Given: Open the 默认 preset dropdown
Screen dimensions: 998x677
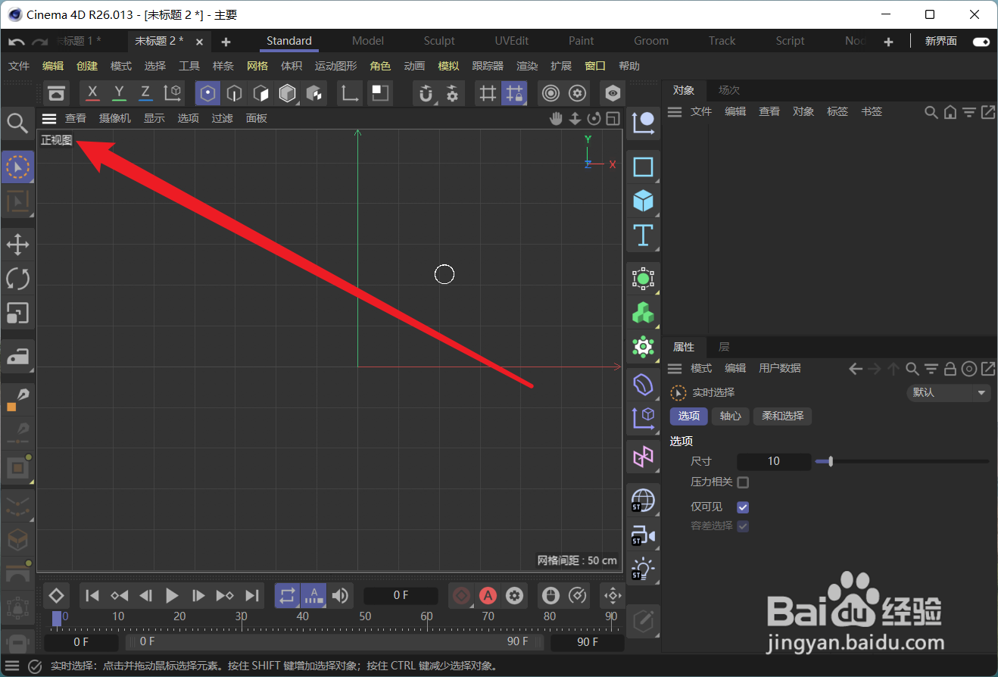Looking at the screenshot, I should [948, 392].
